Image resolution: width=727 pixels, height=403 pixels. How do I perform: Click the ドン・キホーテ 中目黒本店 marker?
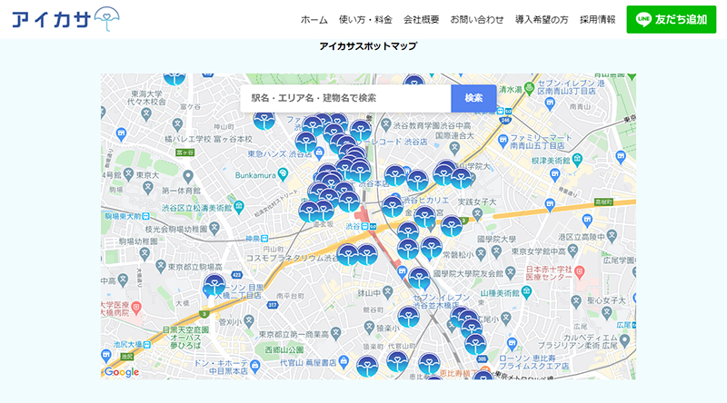(255, 368)
